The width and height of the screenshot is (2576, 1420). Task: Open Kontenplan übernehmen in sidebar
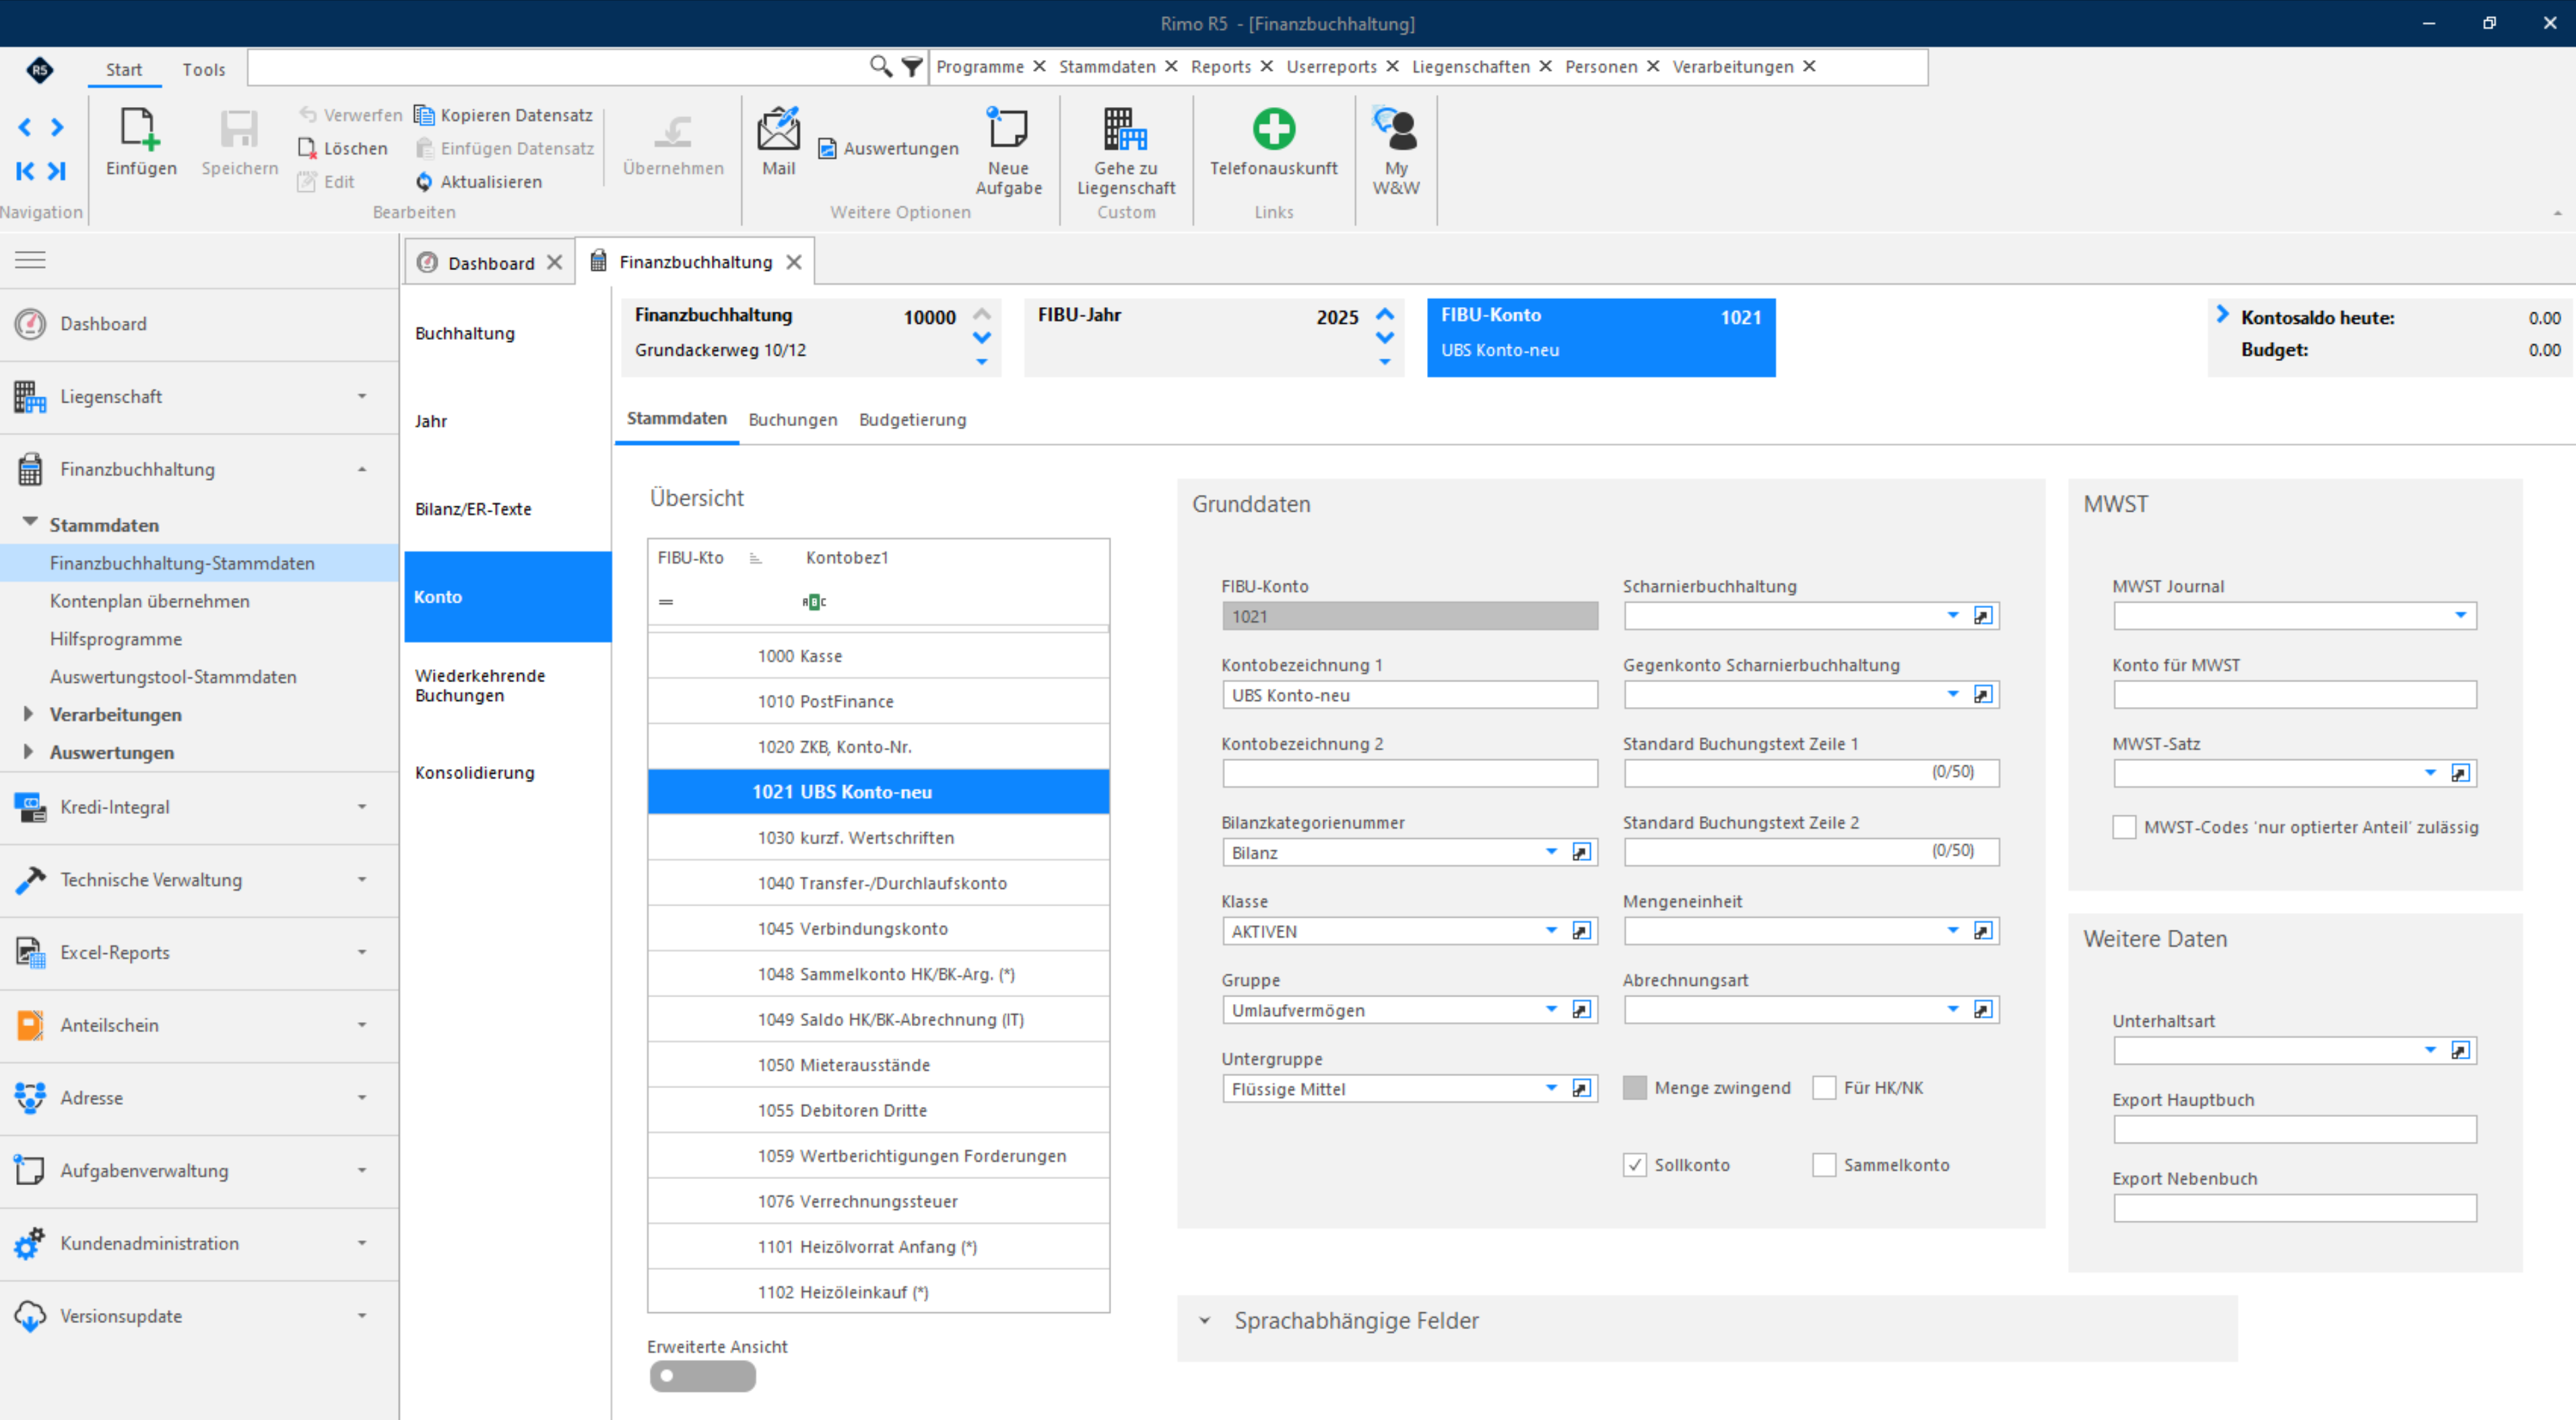pyautogui.click(x=150, y=601)
